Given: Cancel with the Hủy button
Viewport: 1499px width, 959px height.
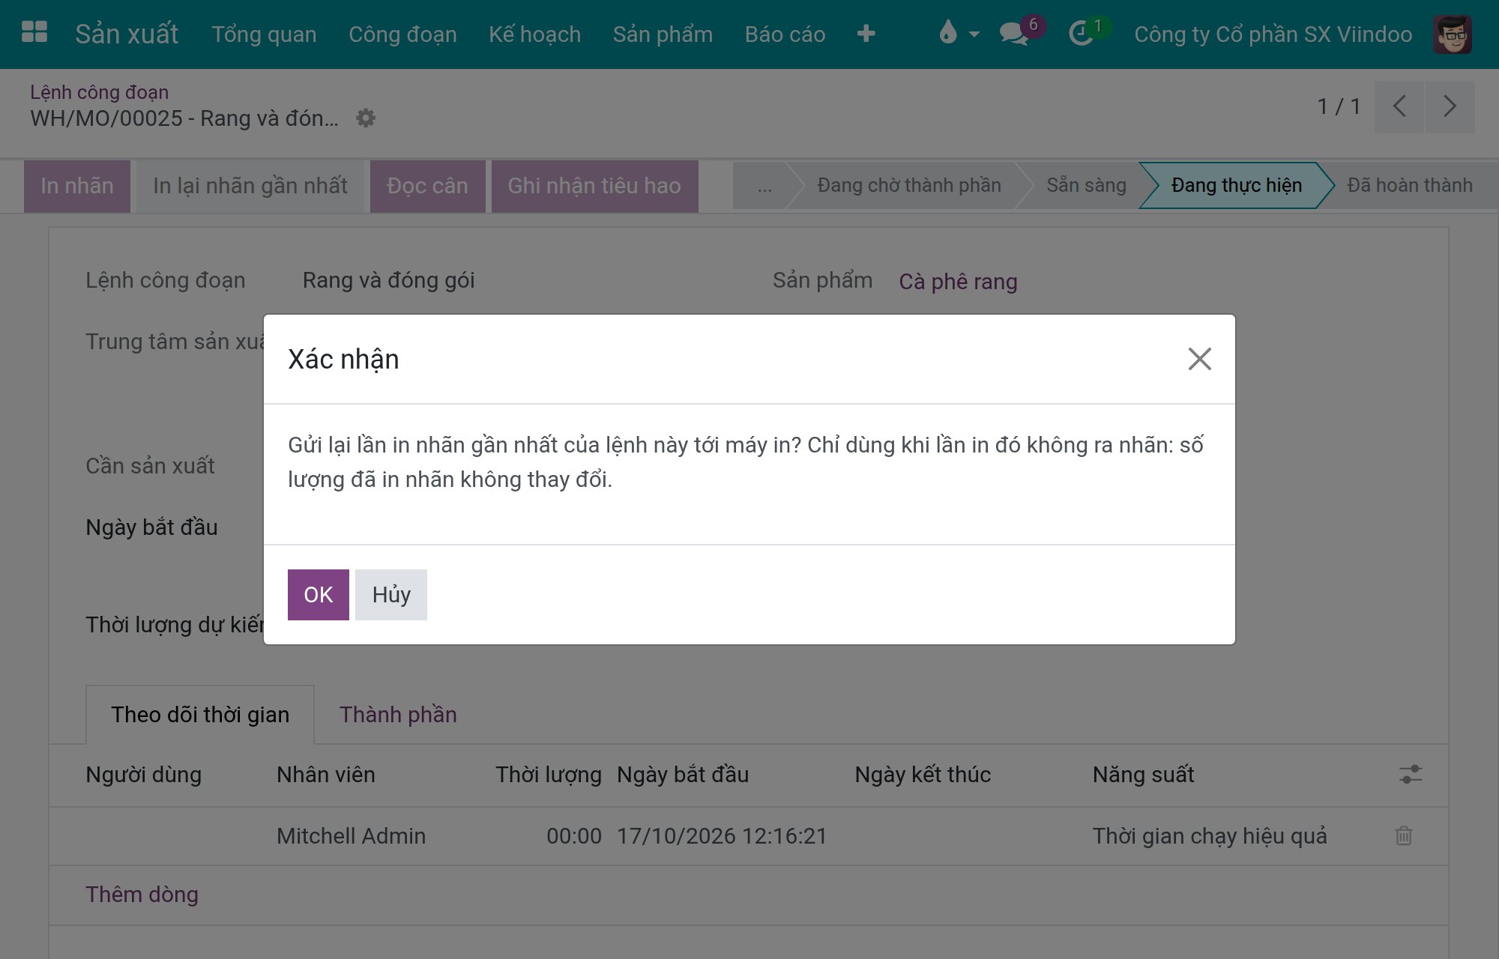Looking at the screenshot, I should [391, 595].
